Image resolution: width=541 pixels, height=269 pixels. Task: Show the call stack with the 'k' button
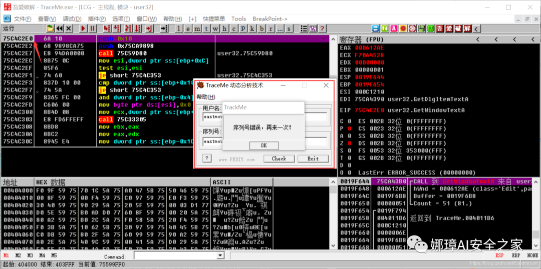[252, 28]
